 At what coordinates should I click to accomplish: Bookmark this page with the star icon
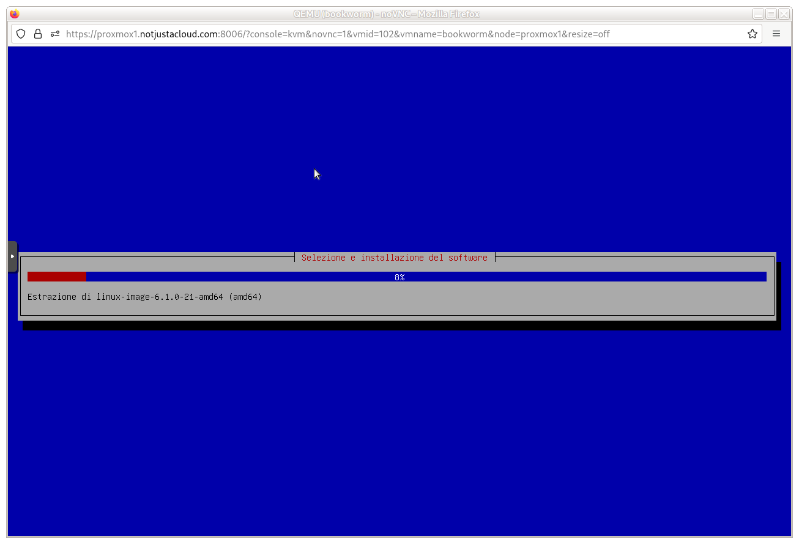(753, 34)
